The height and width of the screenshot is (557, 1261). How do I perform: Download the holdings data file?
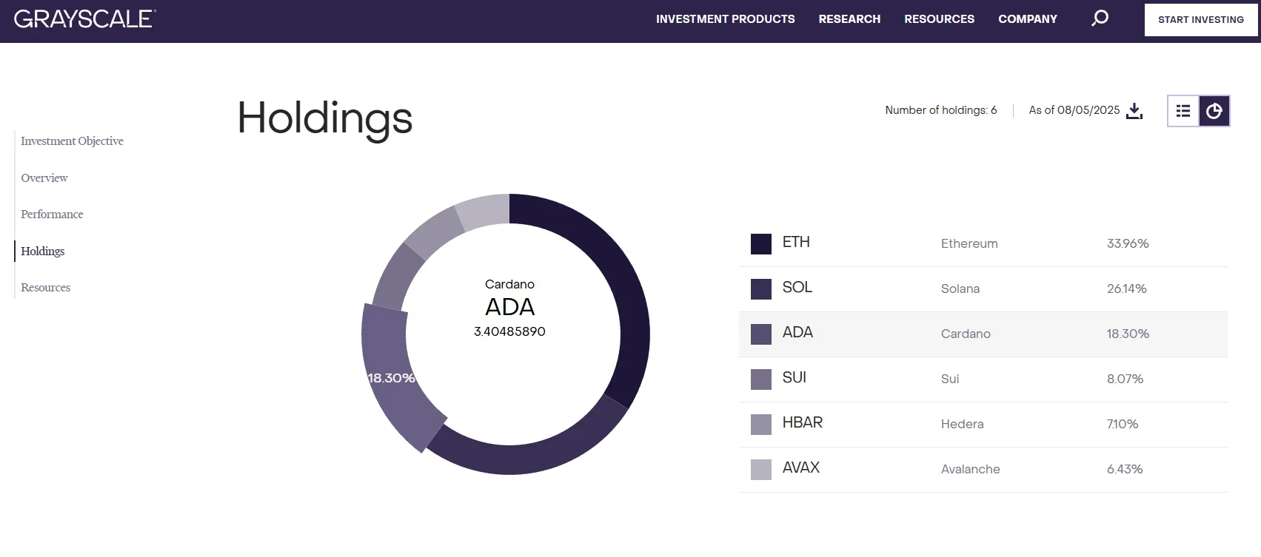point(1134,111)
